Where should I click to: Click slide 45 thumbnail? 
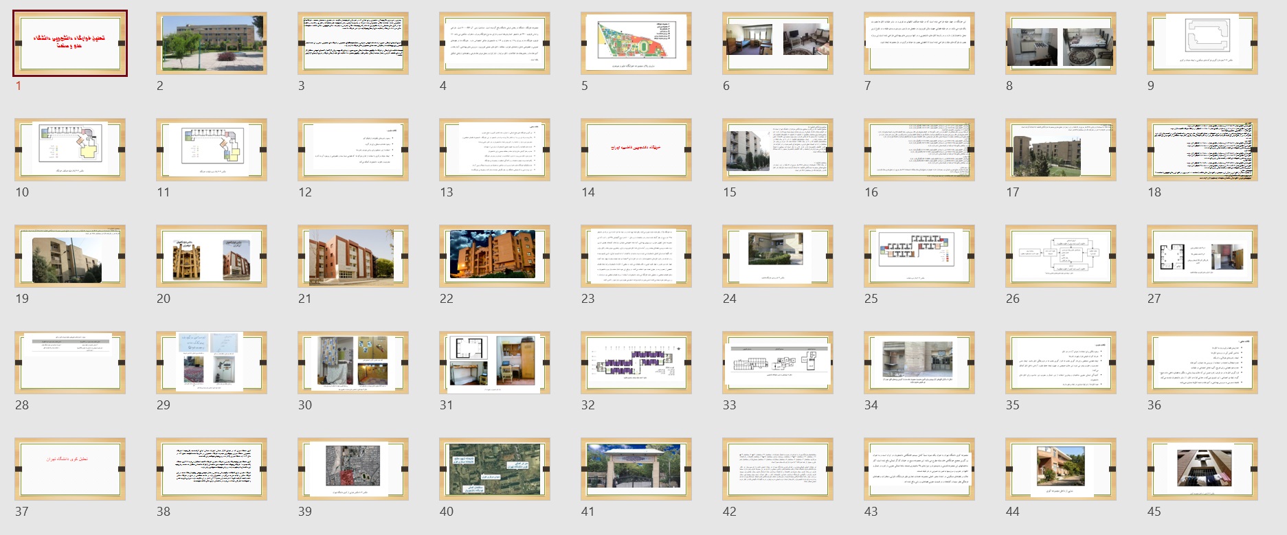click(1202, 469)
